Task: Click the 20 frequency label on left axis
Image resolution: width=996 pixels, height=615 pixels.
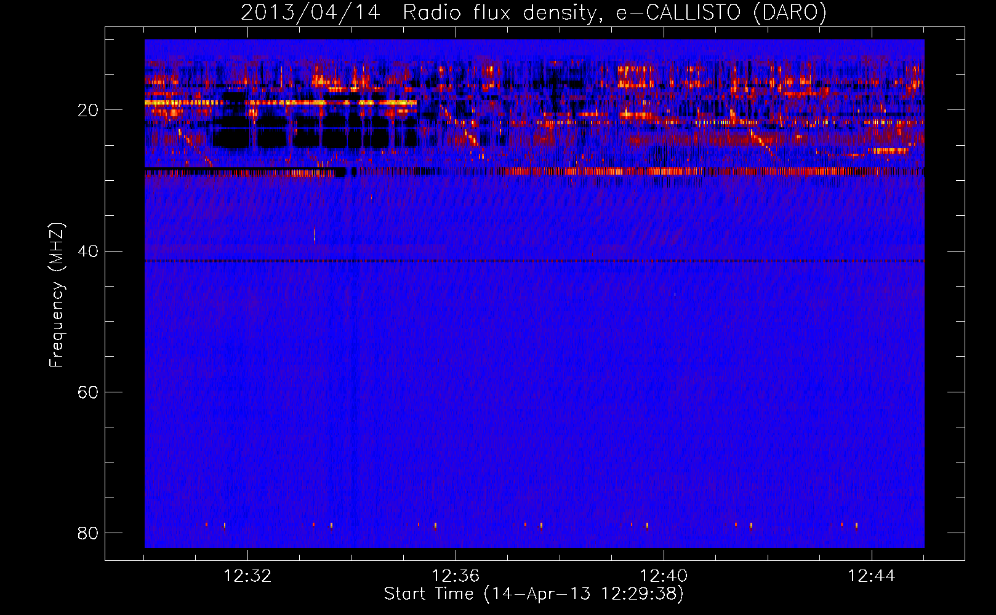Action: pyautogui.click(x=88, y=111)
